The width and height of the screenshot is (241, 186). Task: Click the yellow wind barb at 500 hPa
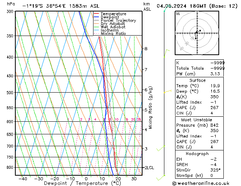167,91
